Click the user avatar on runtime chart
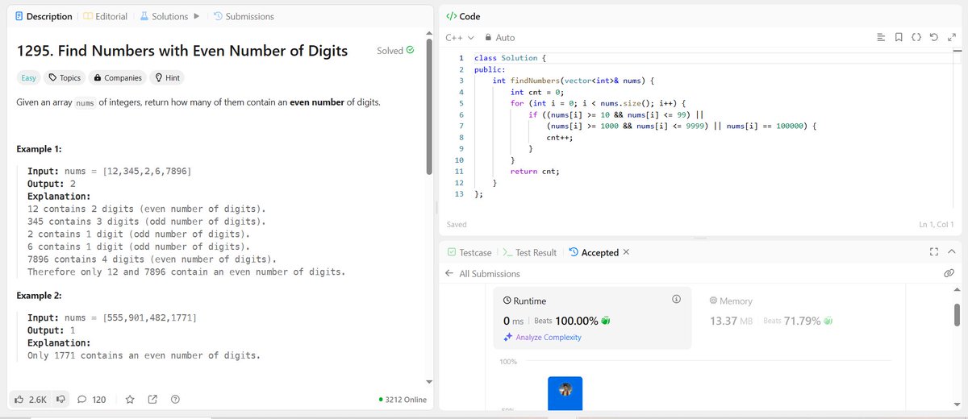This screenshot has height=419, width=968. pos(565,389)
